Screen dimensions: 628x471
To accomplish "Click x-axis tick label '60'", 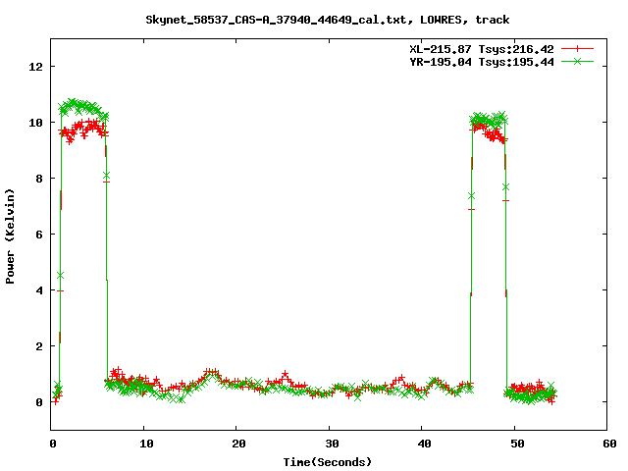I will (x=609, y=444).
